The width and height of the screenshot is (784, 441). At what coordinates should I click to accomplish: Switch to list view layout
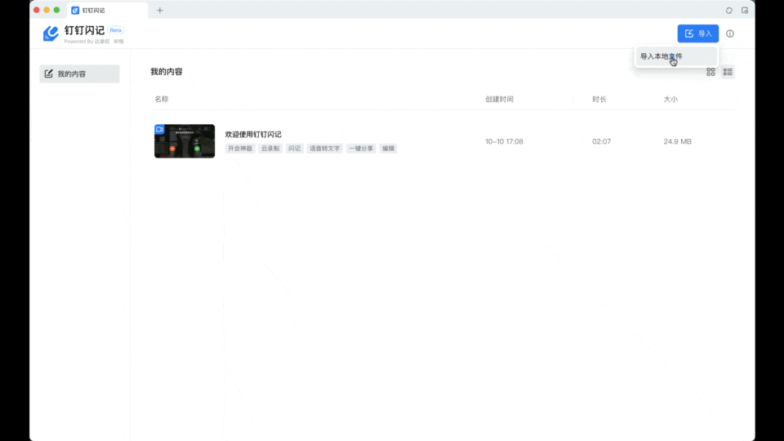tap(728, 72)
